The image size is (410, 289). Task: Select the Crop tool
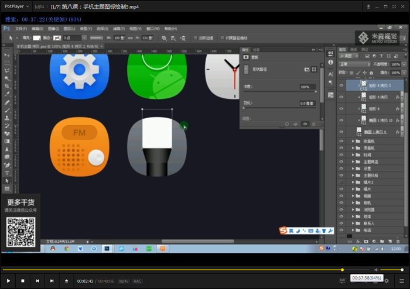[7, 86]
